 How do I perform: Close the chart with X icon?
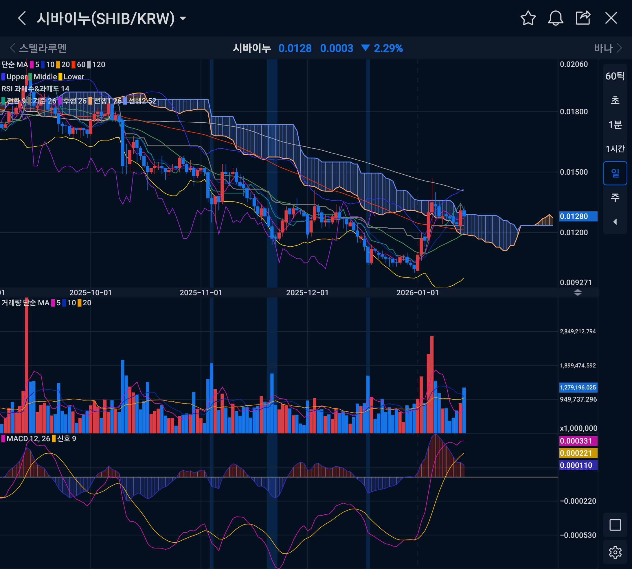(x=611, y=18)
